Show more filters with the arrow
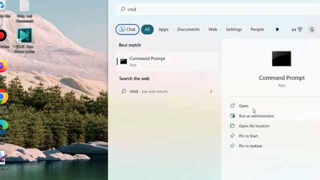Screen dimensions: 320x180 click(x=277, y=29)
